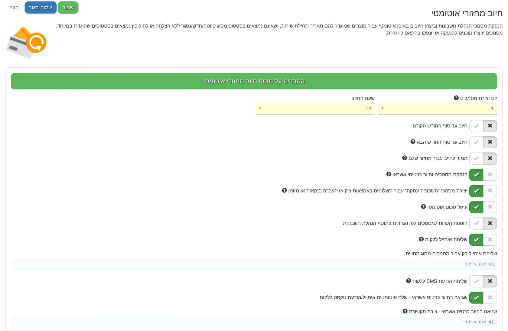Image resolution: width=508 pixels, height=331 pixels.
Task: Click help icon beside עיגול סכום אוטומטי
Action: (423, 207)
